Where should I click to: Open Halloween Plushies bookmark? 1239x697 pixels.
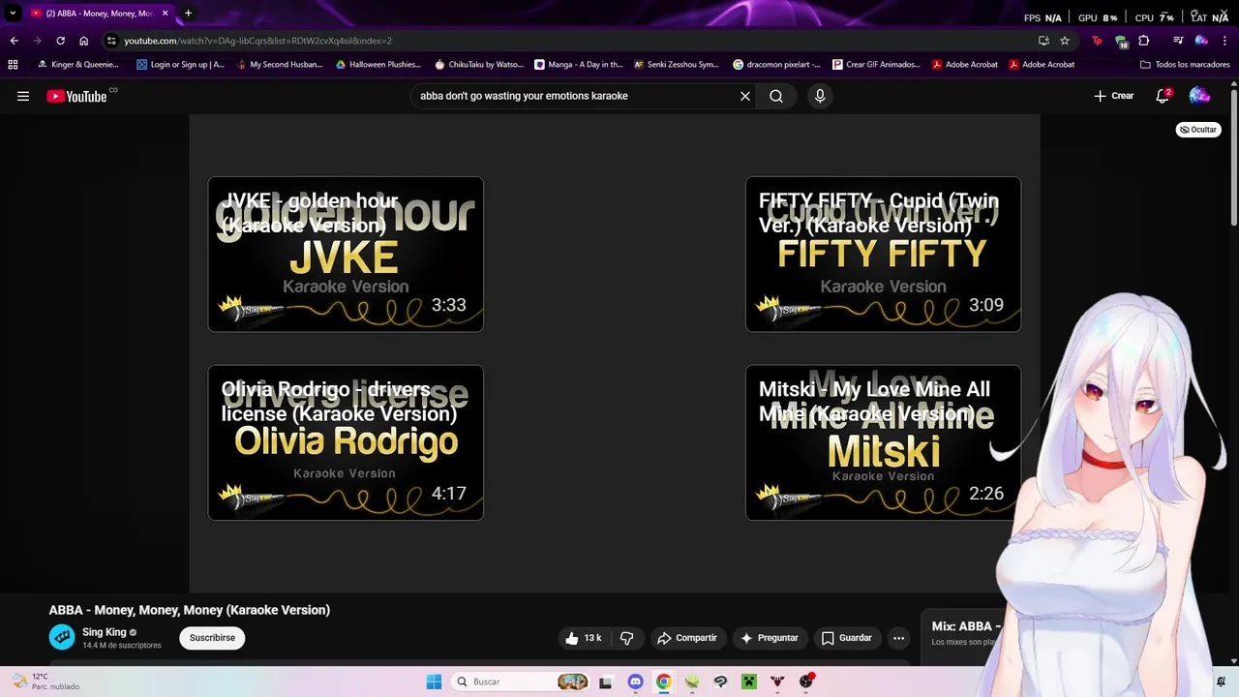pyautogui.click(x=378, y=65)
